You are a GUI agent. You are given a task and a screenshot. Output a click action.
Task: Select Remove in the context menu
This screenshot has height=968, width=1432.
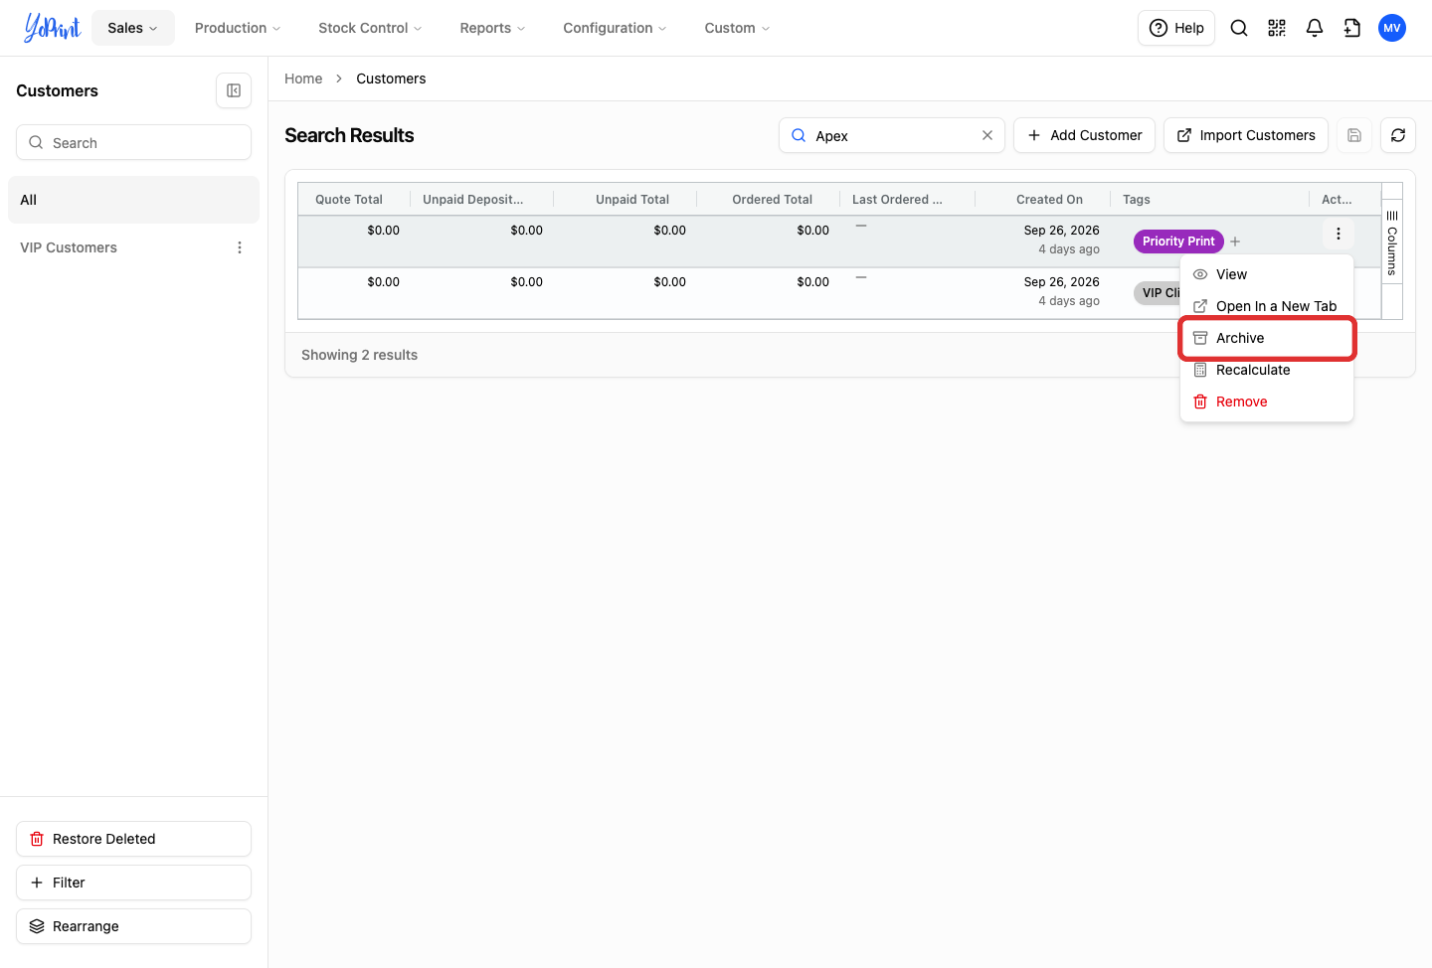pos(1267,402)
